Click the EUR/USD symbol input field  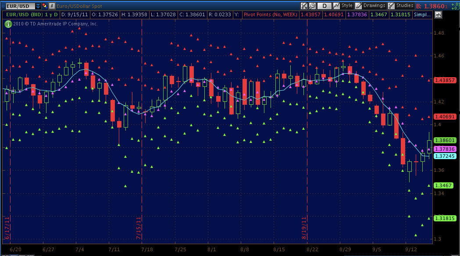coord(18,6)
